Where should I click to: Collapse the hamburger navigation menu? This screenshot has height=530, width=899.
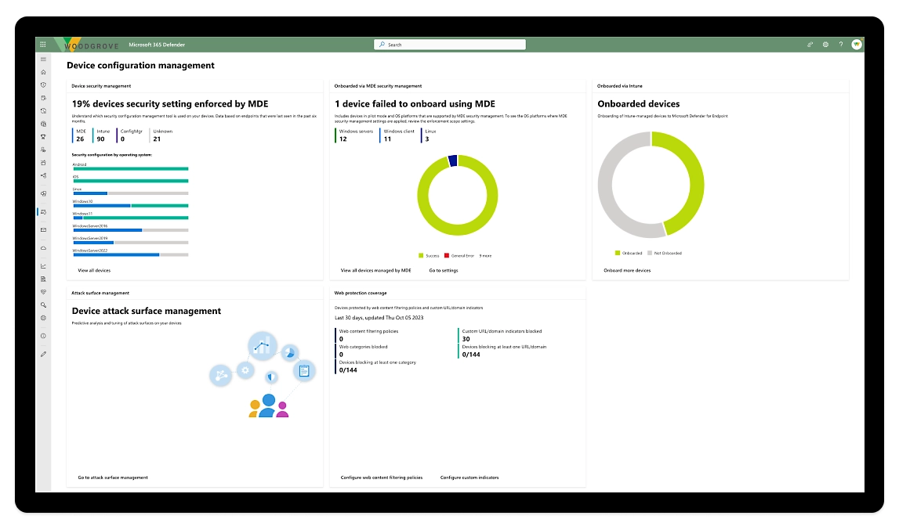tap(43, 59)
